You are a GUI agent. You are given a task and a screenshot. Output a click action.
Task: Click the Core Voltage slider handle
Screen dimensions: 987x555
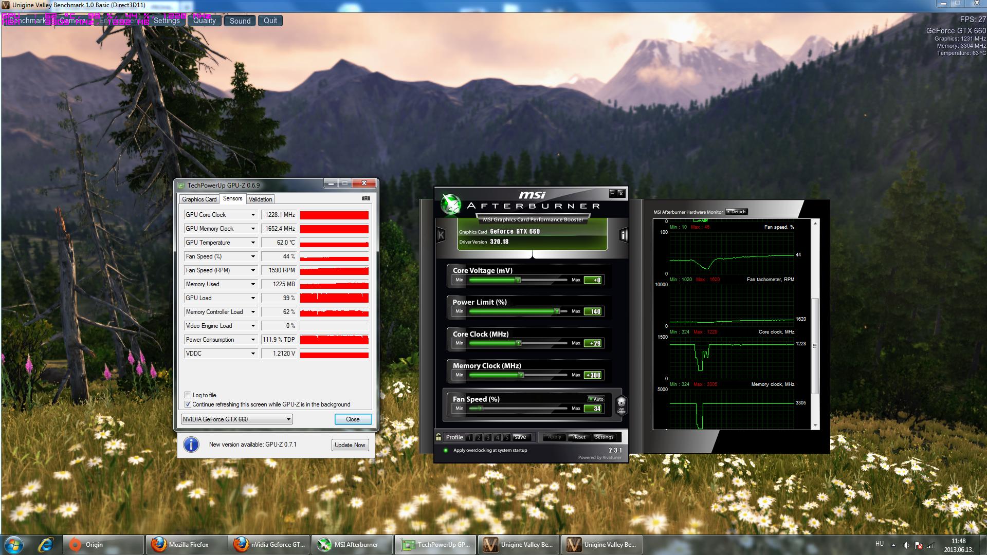(518, 280)
